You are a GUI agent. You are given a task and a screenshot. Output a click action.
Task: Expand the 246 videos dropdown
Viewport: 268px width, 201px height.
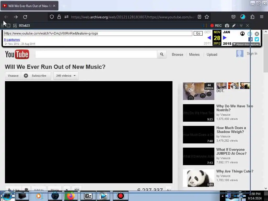(66, 76)
